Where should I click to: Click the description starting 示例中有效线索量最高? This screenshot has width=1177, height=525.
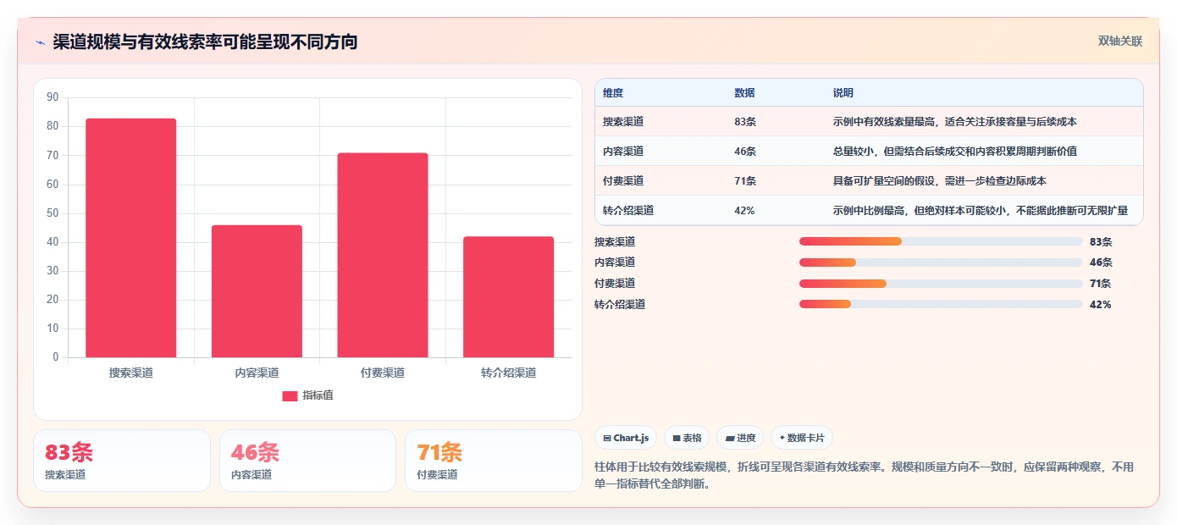[x=955, y=122]
